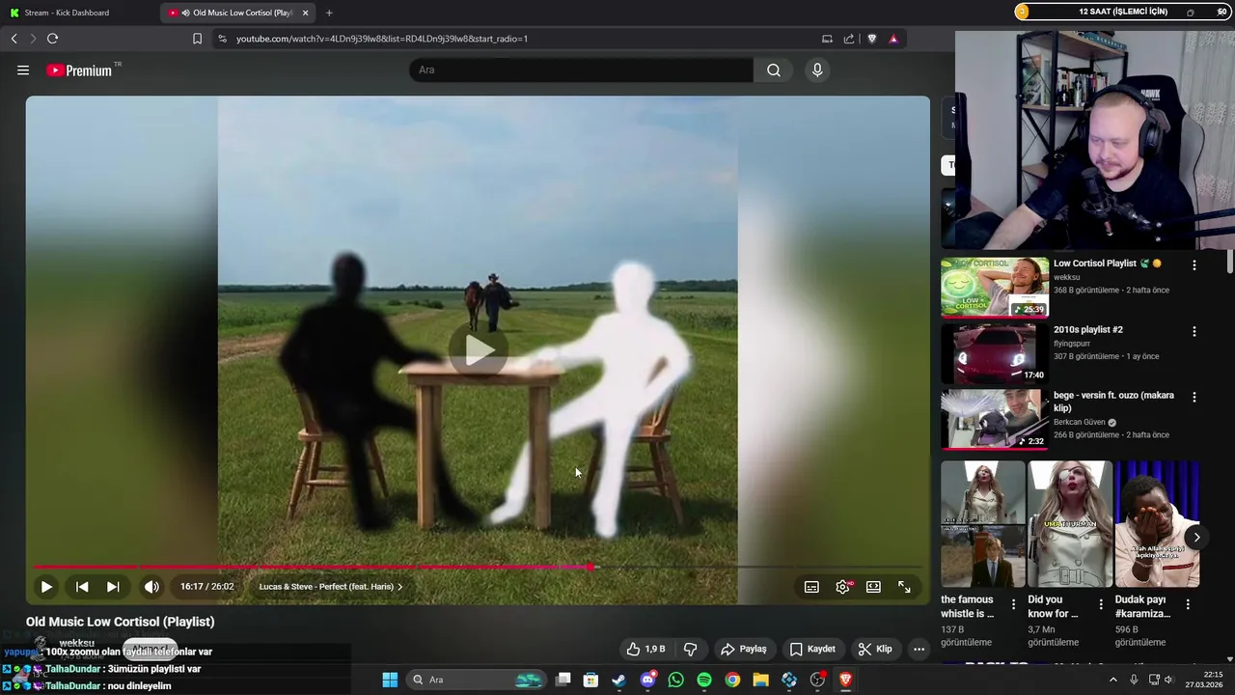
Task: Open OBS Studio from taskbar
Action: 817,680
